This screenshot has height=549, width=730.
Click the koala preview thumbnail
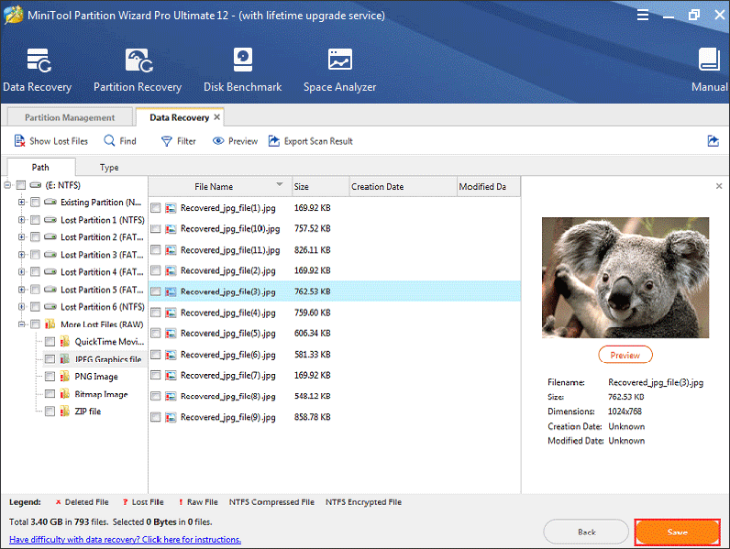625,278
